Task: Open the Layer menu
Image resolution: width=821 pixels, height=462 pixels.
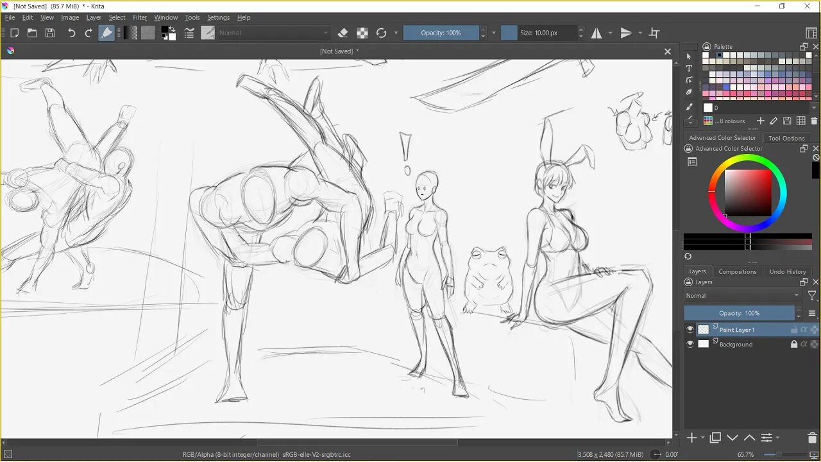Action: coord(94,17)
